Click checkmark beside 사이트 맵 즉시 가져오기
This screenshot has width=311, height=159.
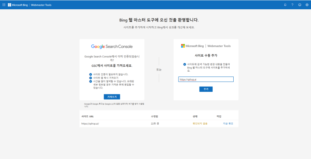[x=90, y=78]
